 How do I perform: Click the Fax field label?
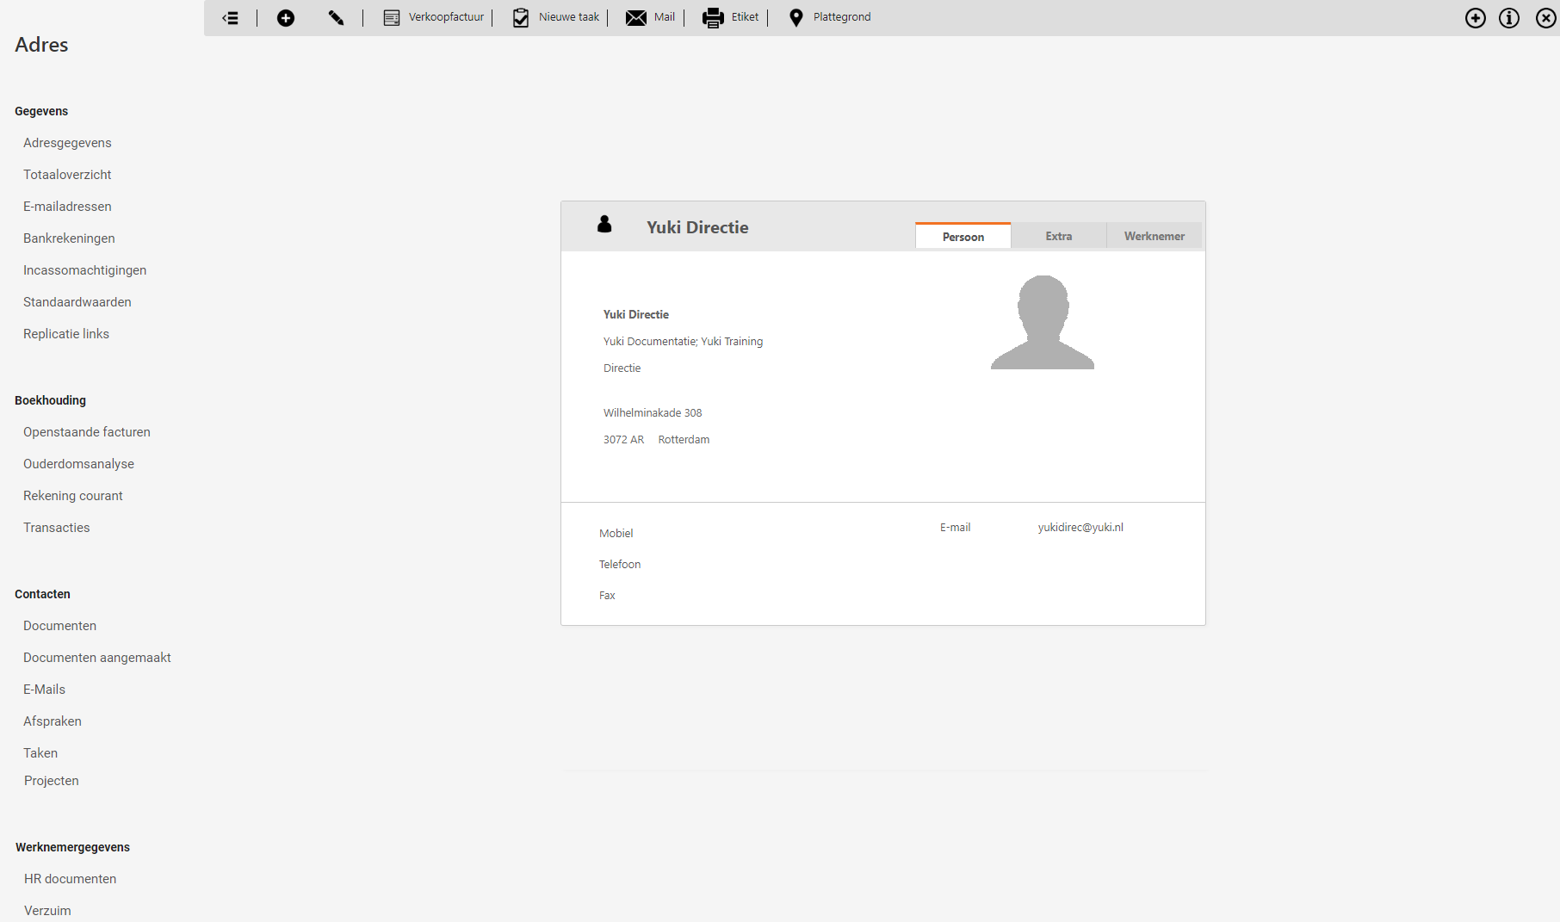point(607,596)
